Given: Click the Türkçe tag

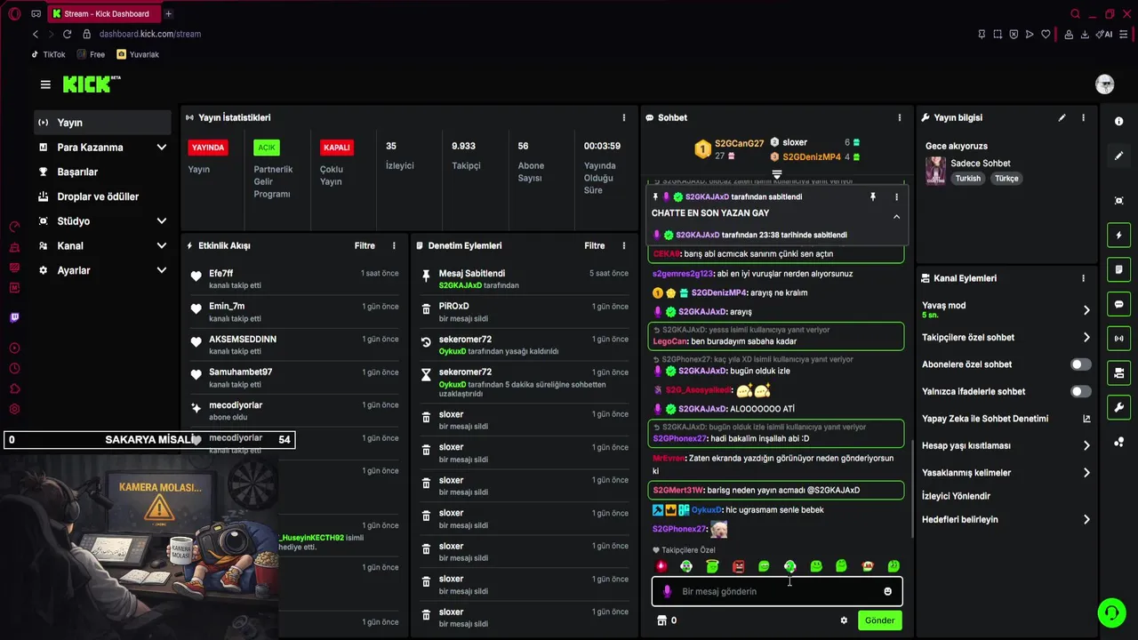Looking at the screenshot, I should (1006, 179).
